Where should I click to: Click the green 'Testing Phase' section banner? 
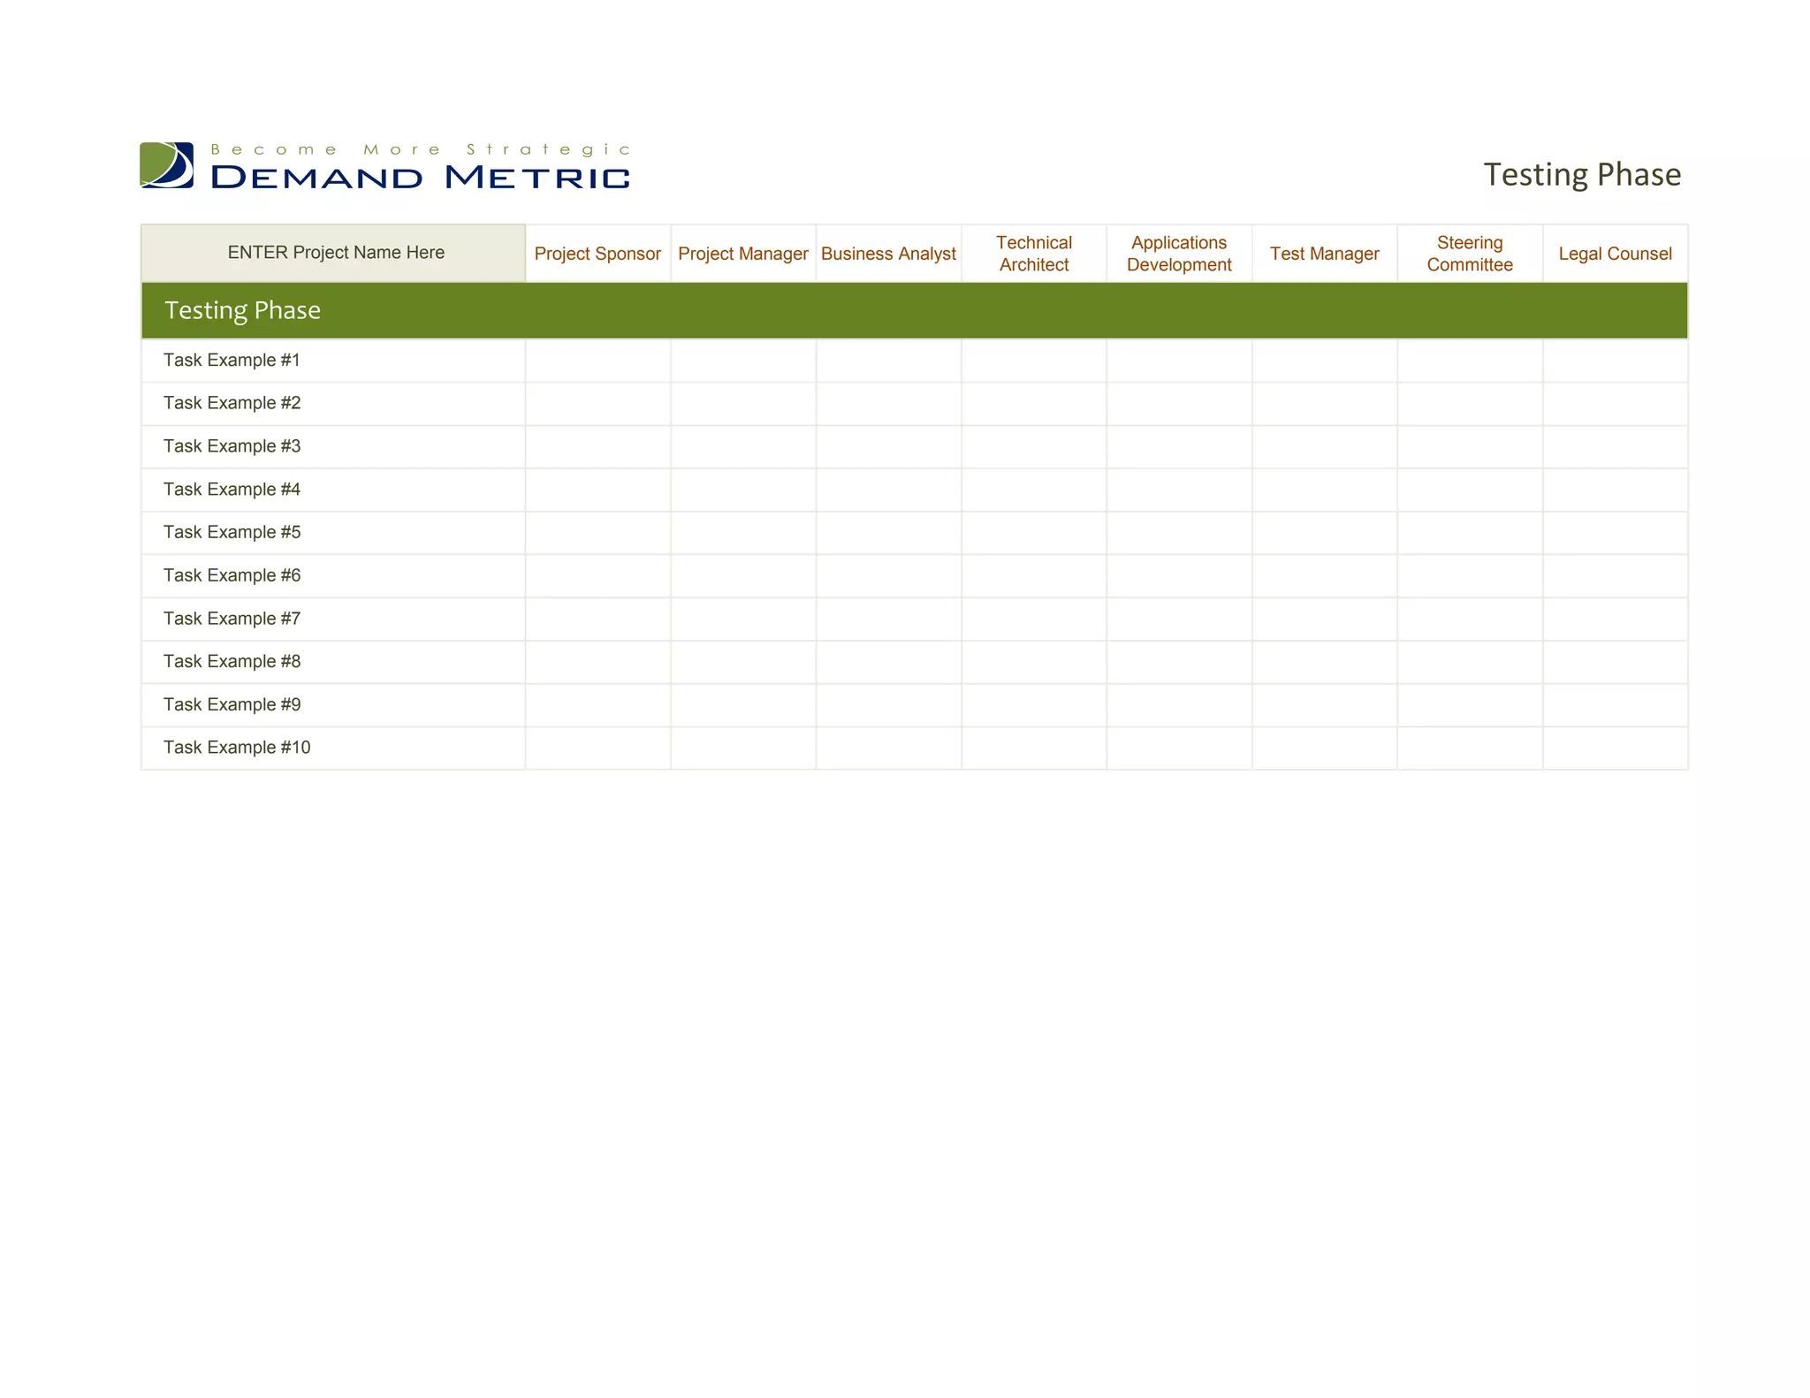coord(915,310)
